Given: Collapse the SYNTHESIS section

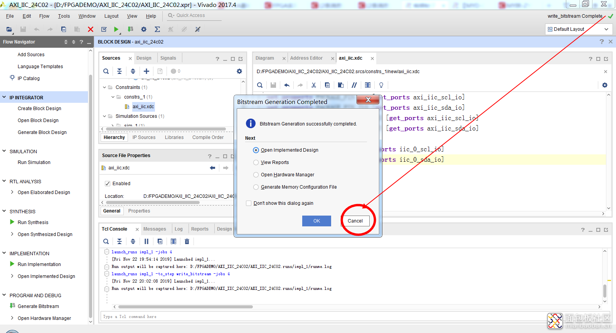Looking at the screenshot, I should coord(4,211).
